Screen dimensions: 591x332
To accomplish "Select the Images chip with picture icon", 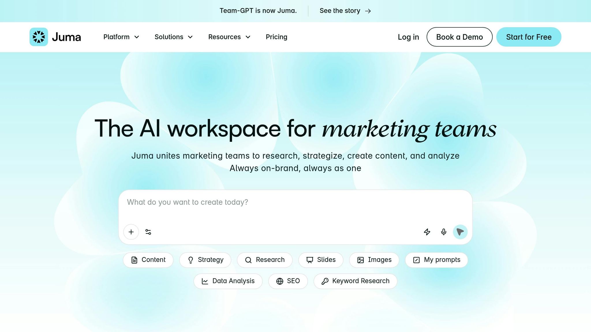I will [374, 260].
